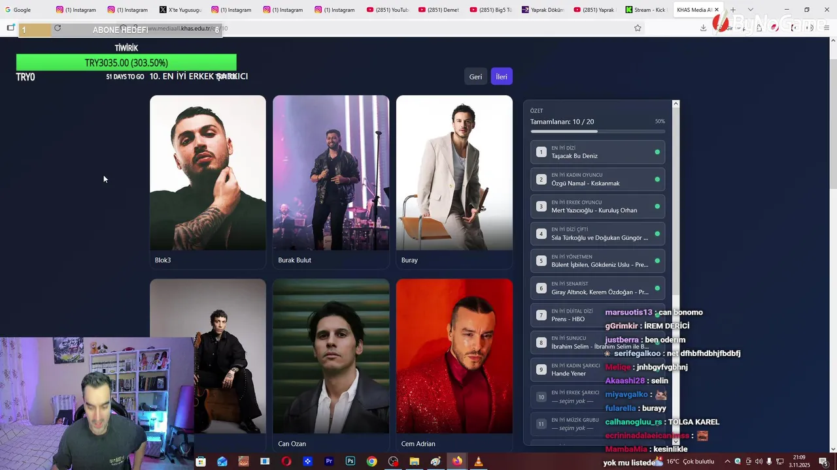Viewport: 837px width, 470px height.
Task: Open File Explorer from the taskbar
Action: point(414,462)
